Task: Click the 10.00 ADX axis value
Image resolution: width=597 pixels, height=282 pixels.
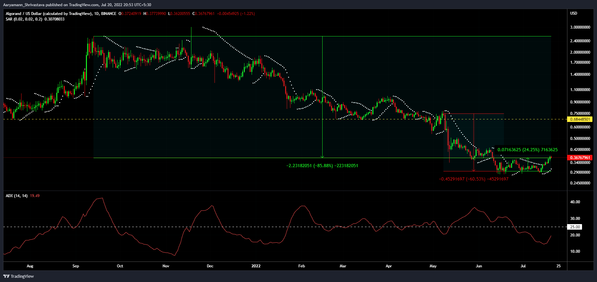Action: click(x=575, y=251)
